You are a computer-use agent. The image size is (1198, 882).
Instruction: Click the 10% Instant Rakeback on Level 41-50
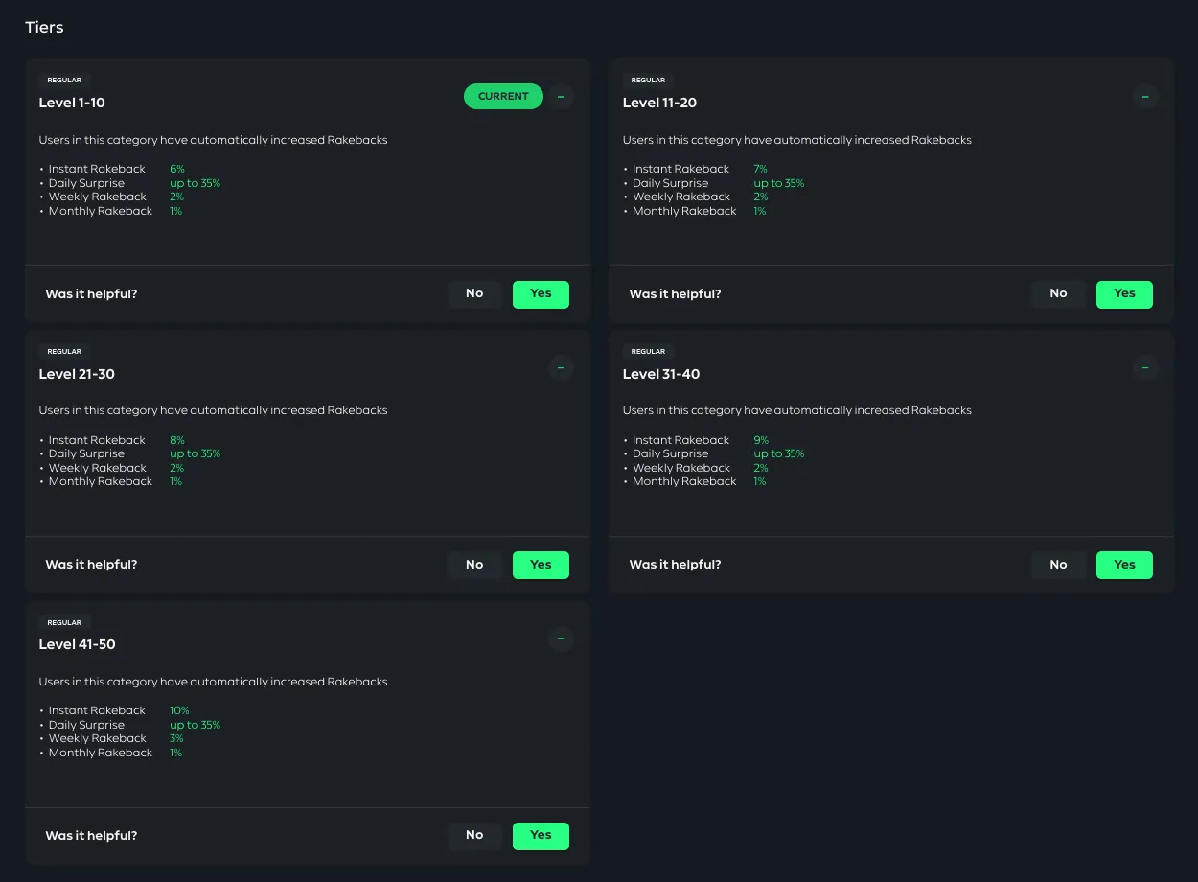[177, 710]
